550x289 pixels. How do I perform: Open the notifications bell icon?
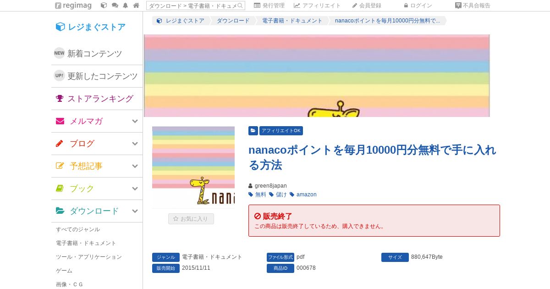(125, 6)
